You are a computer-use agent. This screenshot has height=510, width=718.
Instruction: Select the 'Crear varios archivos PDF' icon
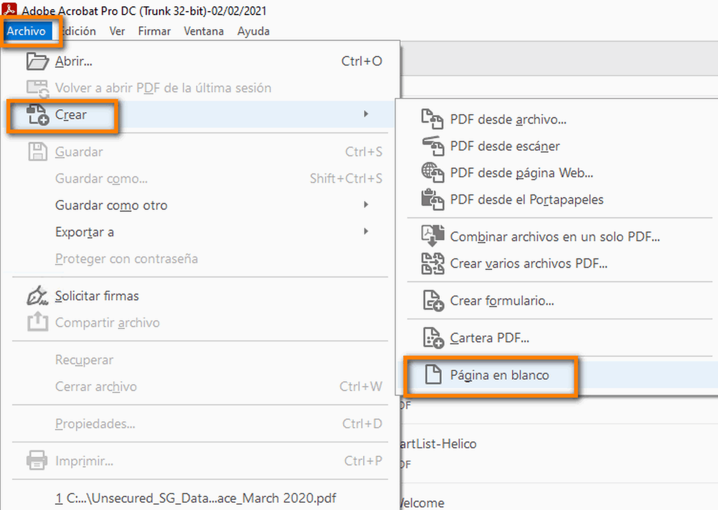coord(432,263)
